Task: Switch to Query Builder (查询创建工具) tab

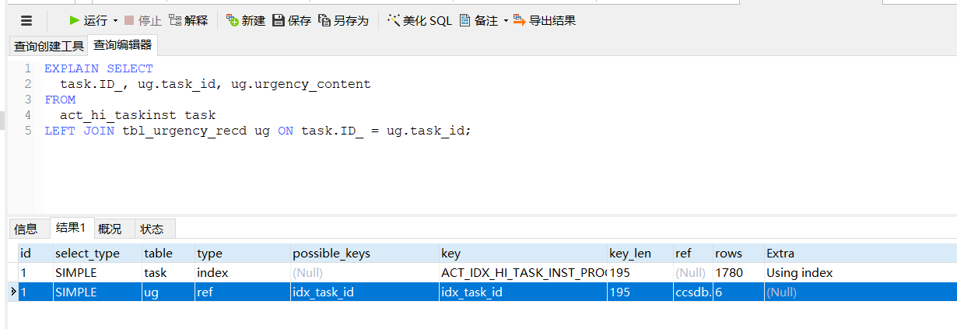Action: click(x=48, y=46)
